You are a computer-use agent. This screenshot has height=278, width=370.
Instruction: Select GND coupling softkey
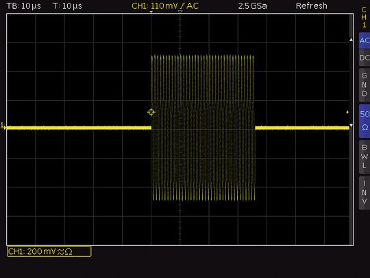point(365,85)
